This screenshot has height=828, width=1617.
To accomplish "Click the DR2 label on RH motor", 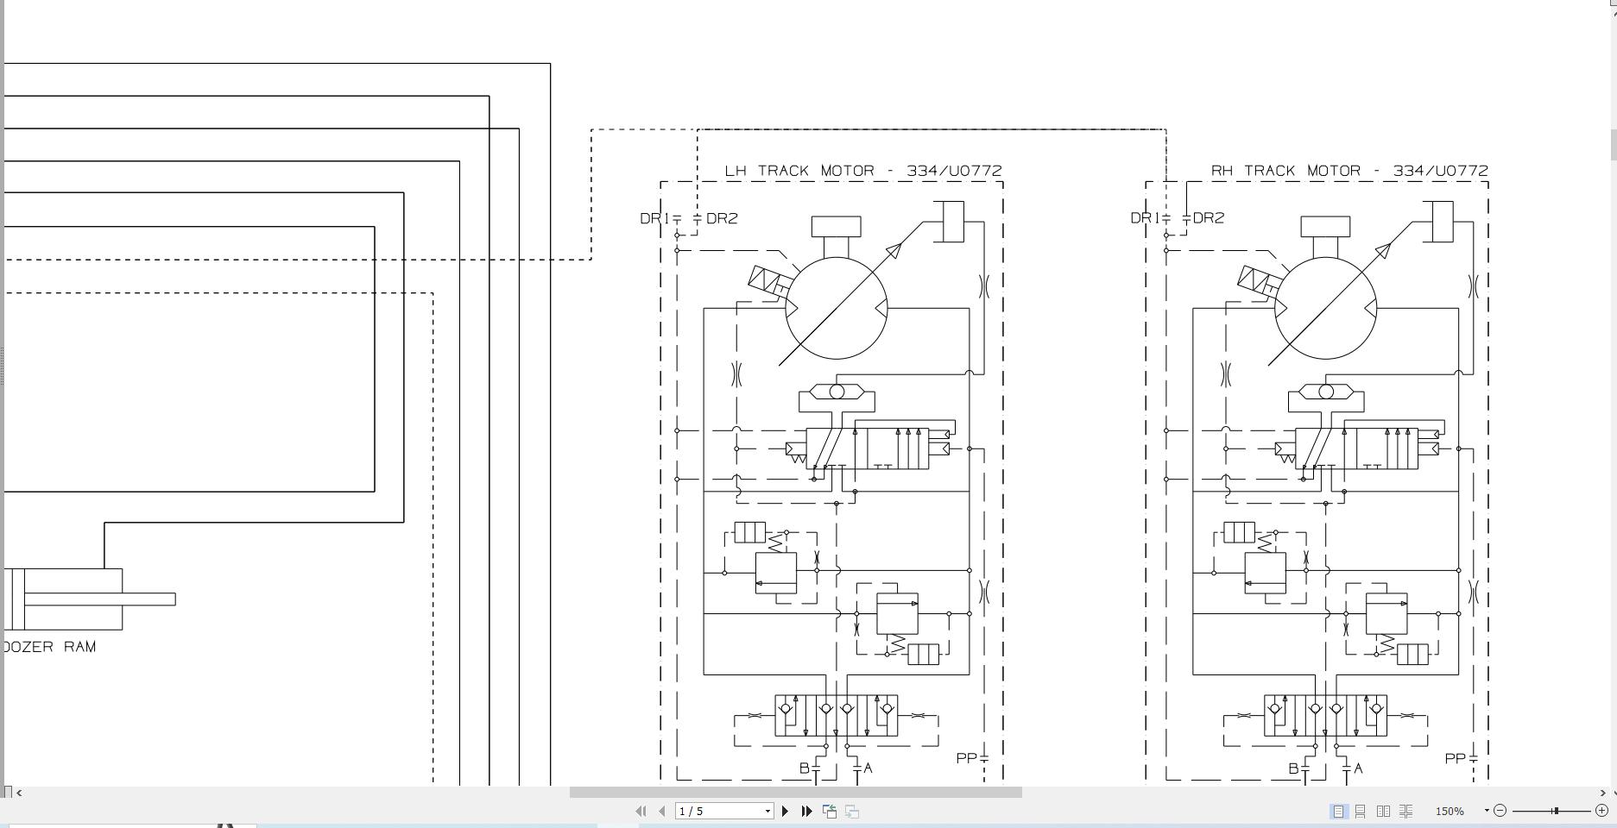I will click(x=1209, y=218).
